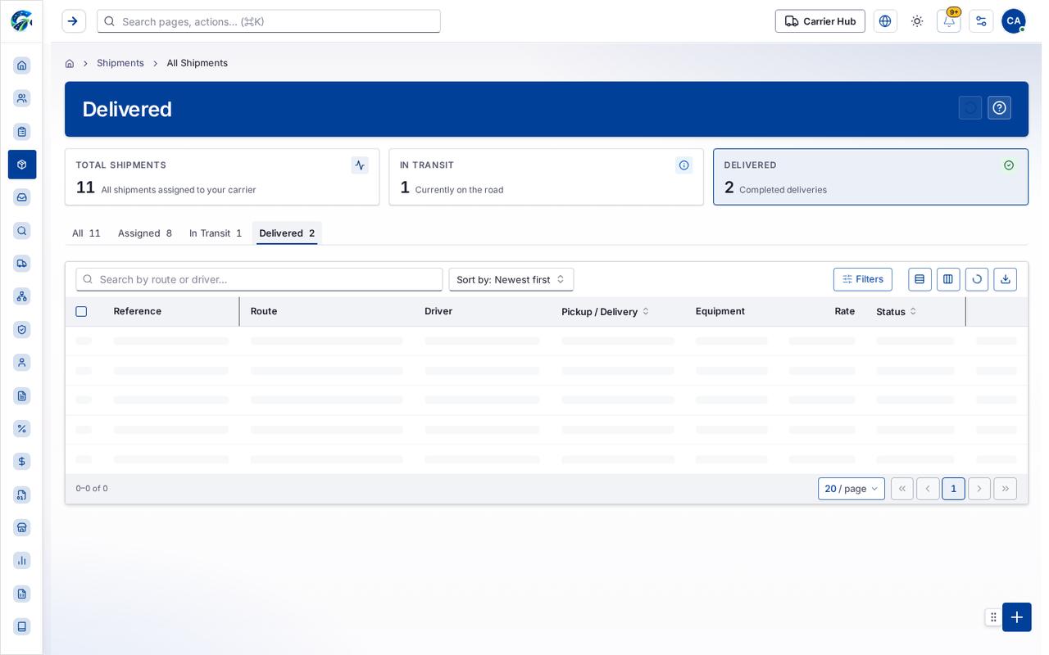Select the Total Shipments summary card

[x=222, y=177]
